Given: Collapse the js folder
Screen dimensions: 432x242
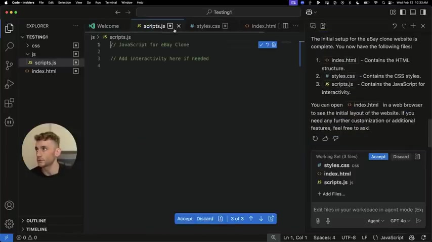Looking at the screenshot, I should point(33,54).
